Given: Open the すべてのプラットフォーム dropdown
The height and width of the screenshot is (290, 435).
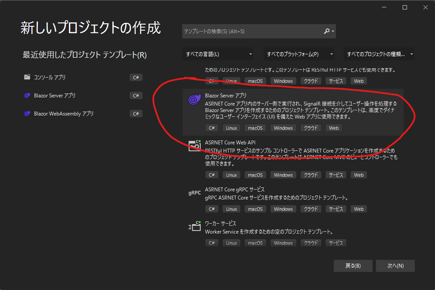Looking at the screenshot, I should coord(298,54).
